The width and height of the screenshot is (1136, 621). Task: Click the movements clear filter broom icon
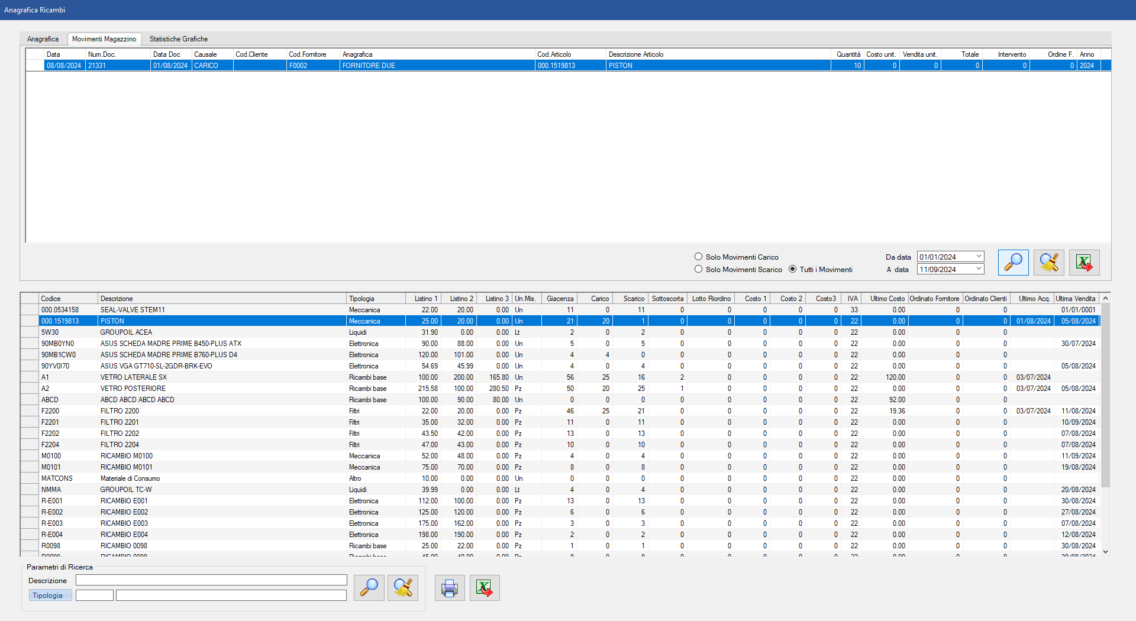pos(1048,263)
